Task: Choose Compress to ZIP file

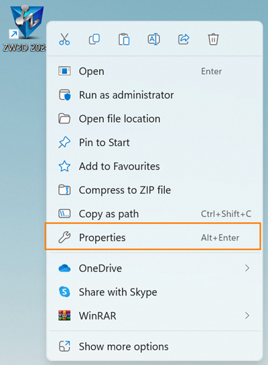Action: click(x=155, y=190)
